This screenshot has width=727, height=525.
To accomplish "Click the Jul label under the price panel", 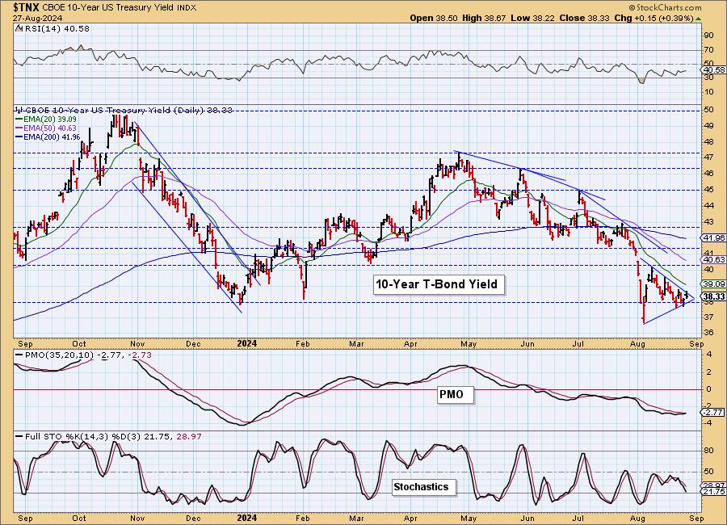I will [578, 343].
